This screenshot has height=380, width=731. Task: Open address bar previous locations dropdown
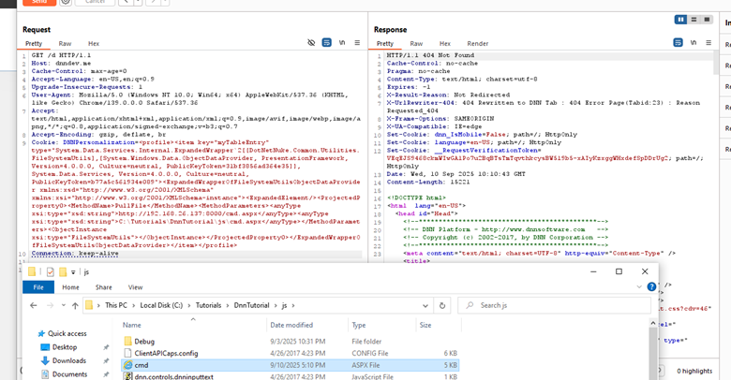(x=425, y=305)
